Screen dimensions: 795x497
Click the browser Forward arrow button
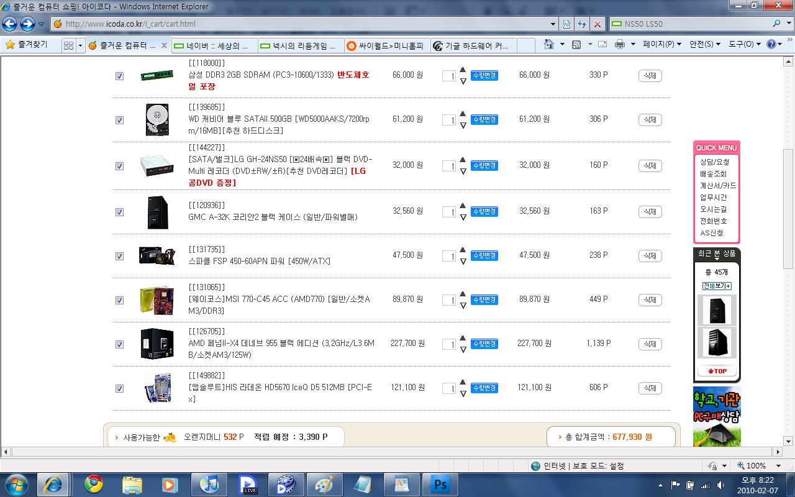(27, 24)
